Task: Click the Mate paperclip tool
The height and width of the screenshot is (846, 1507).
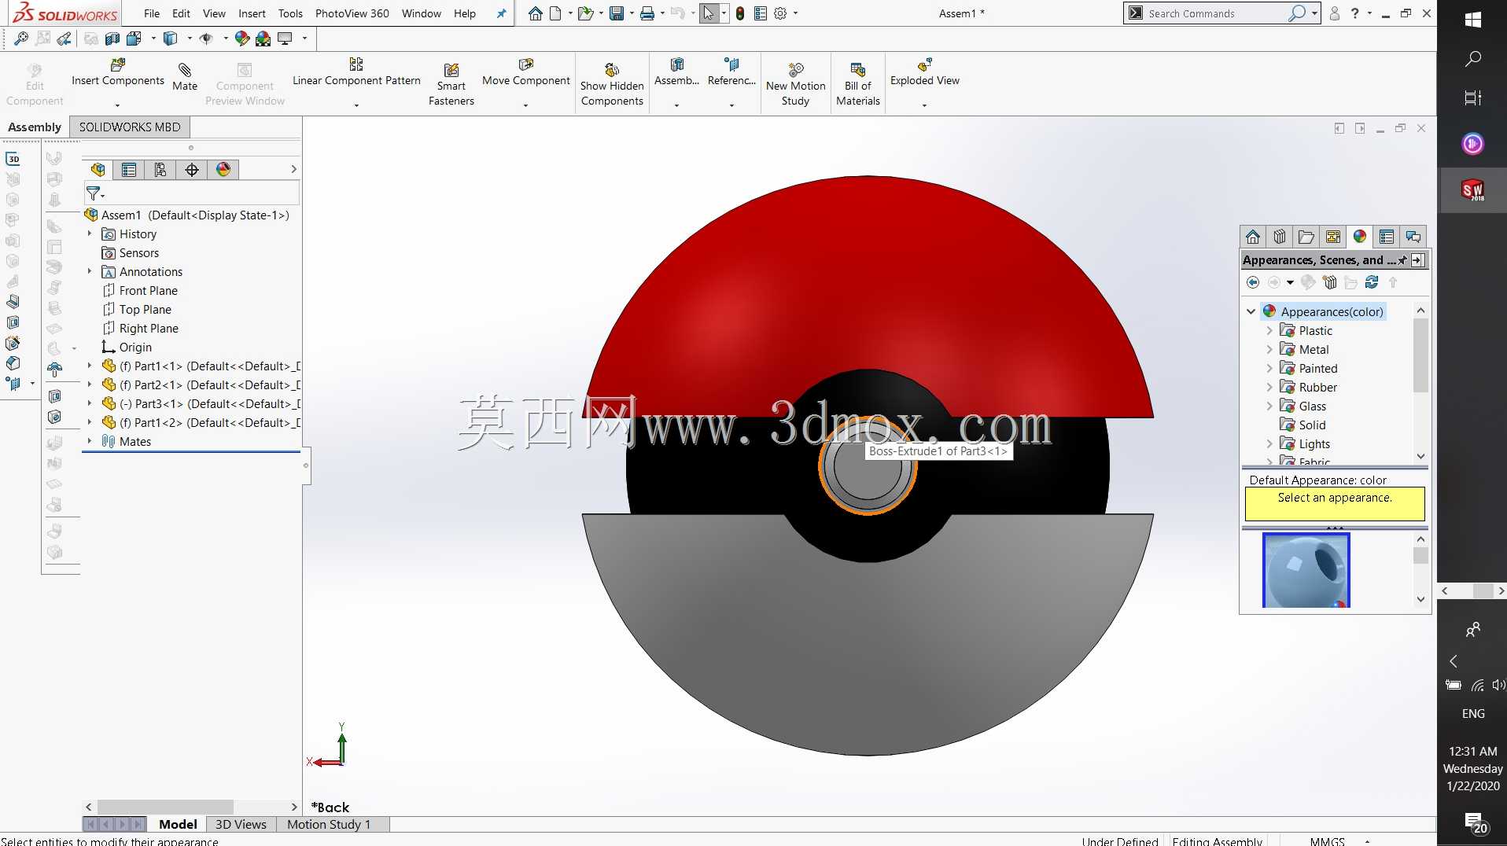Action: point(185,77)
